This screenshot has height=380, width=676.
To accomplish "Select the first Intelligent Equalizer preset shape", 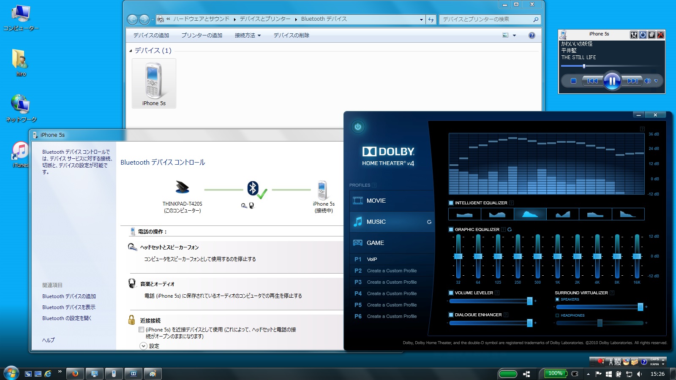I will (465, 214).
